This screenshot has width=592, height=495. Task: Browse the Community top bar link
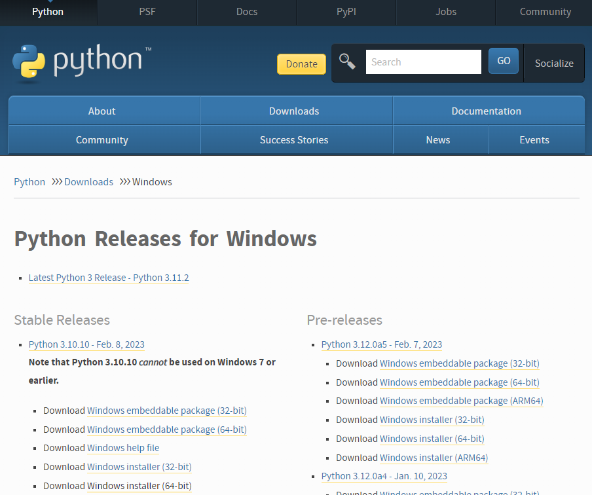pyautogui.click(x=546, y=11)
